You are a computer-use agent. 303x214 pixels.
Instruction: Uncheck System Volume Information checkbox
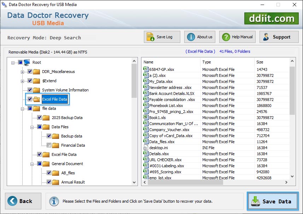click(x=30, y=90)
